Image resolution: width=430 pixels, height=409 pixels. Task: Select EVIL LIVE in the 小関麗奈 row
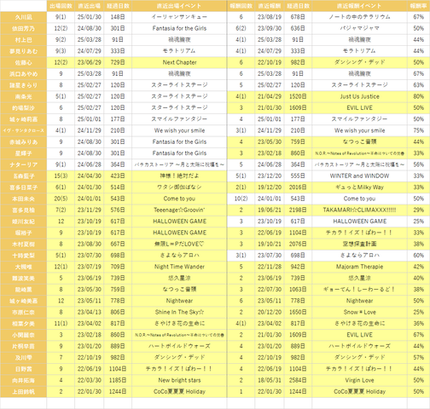click(x=359, y=335)
